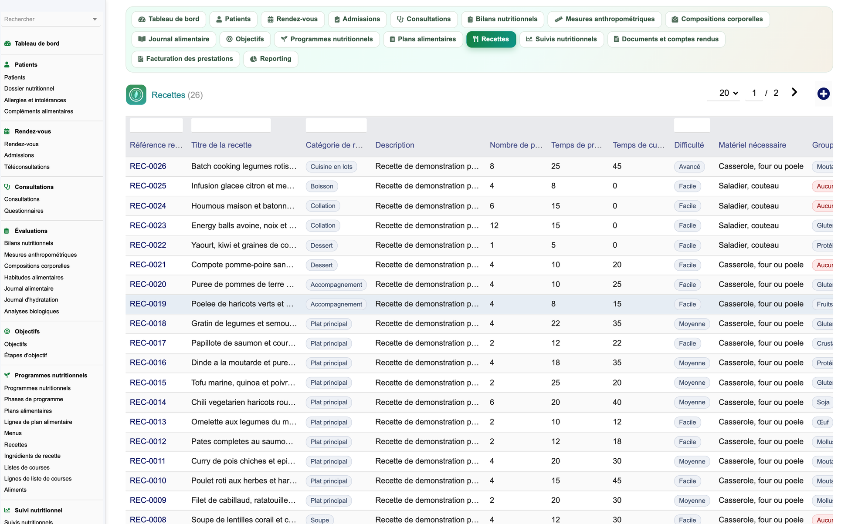Open the Journal alimentaire tab
This screenshot has width=848, height=524.
(173, 39)
